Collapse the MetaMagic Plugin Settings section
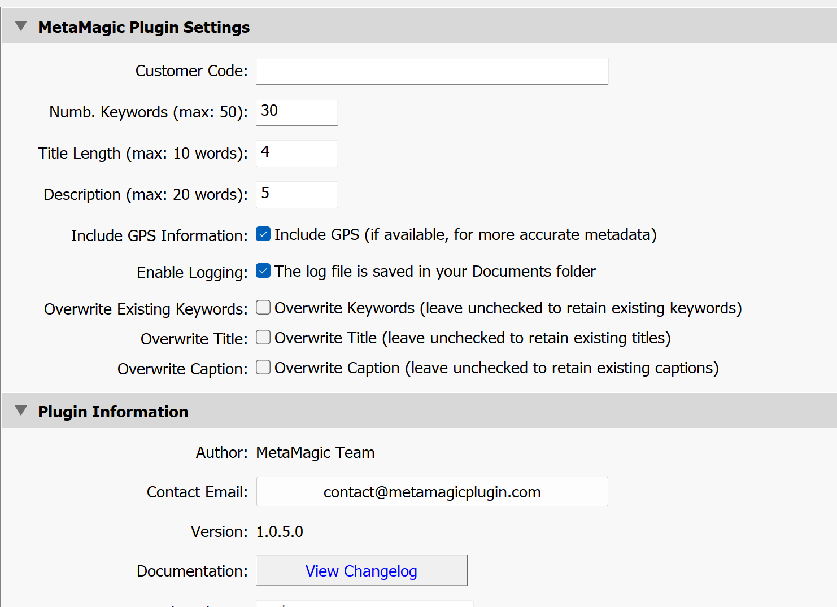This screenshot has width=837, height=607. pos(21,26)
